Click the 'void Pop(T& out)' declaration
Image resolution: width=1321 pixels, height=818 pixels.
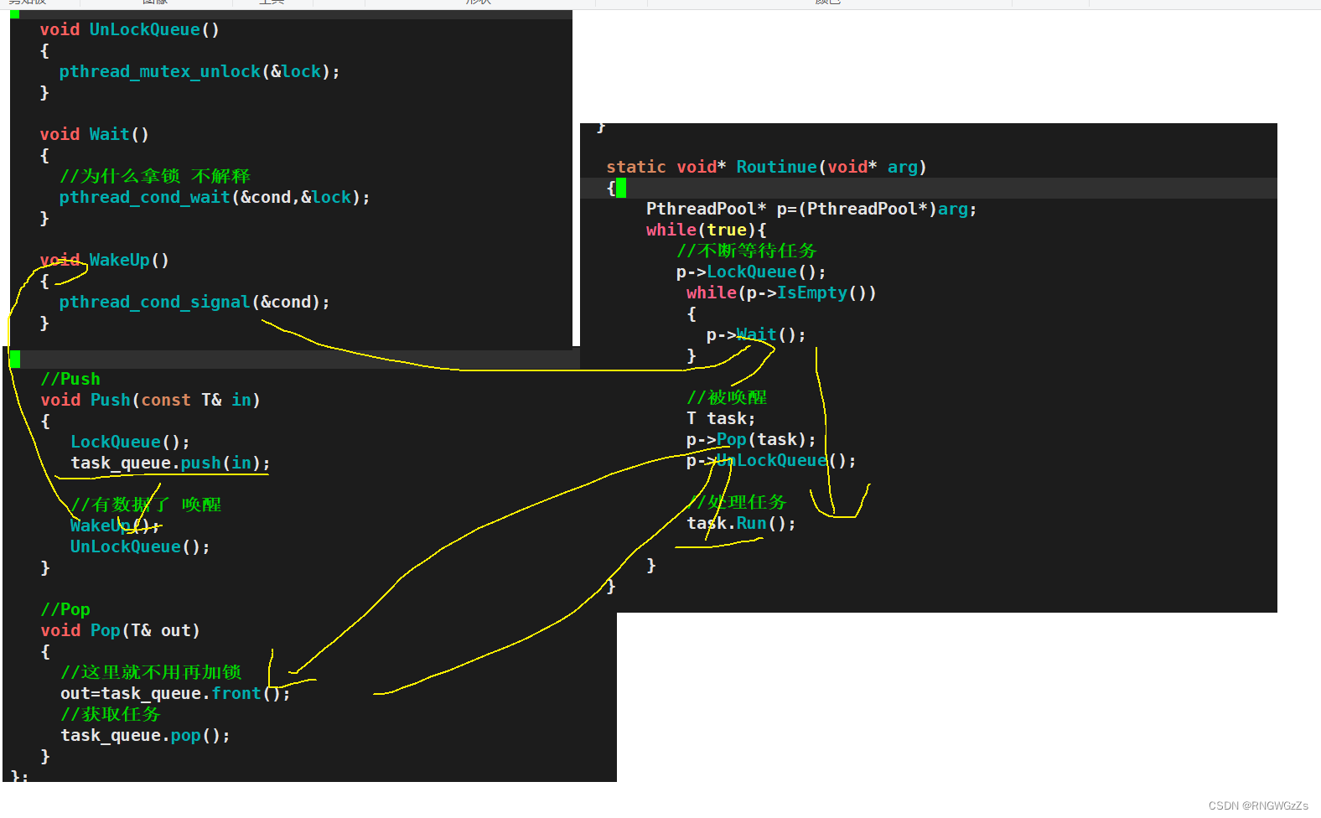point(121,630)
